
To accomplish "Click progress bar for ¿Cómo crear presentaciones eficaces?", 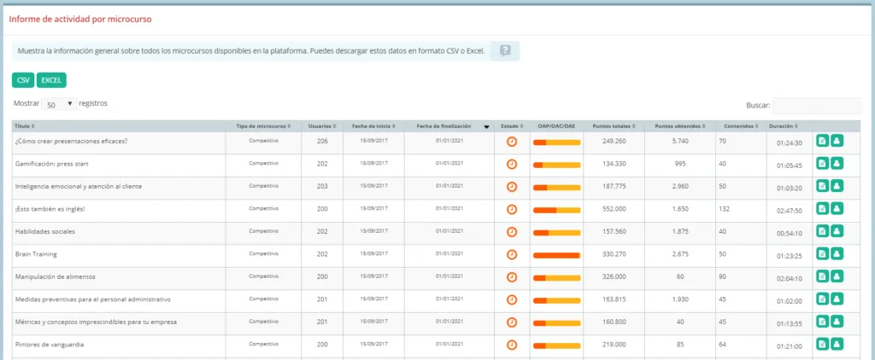I will click(x=557, y=142).
